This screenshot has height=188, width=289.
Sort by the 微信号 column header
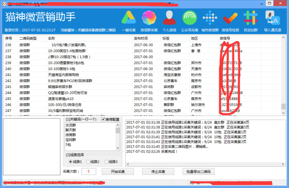pyautogui.click(x=239, y=38)
